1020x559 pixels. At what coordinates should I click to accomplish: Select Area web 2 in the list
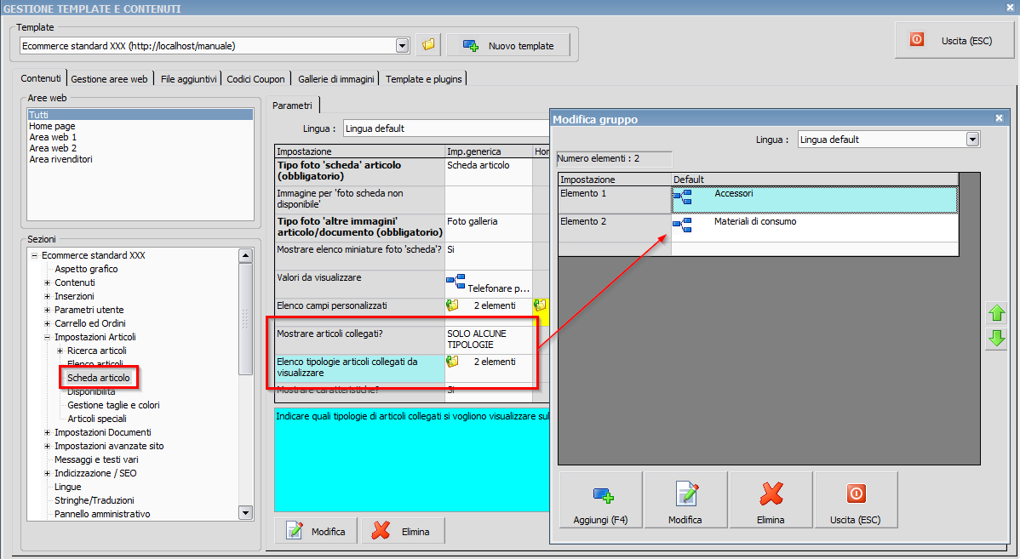click(53, 148)
